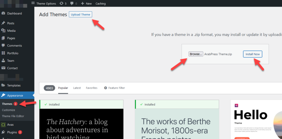Click the Media library icon

(3, 31)
